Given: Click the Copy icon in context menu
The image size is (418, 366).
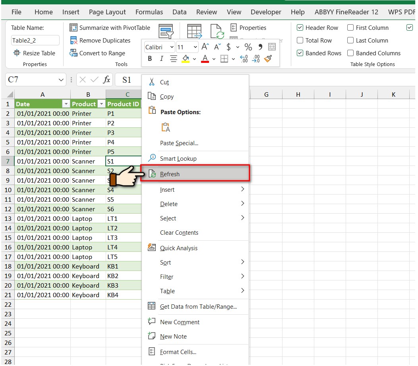Looking at the screenshot, I should (152, 96).
